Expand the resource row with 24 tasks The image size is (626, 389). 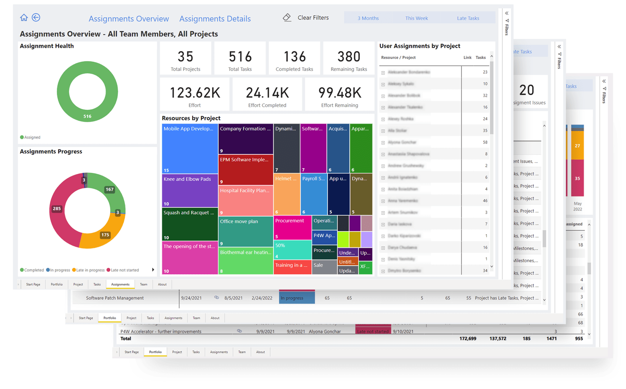pyautogui.click(x=383, y=119)
